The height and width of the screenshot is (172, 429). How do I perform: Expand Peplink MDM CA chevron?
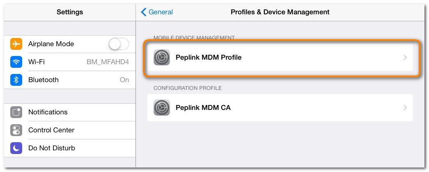(x=405, y=108)
